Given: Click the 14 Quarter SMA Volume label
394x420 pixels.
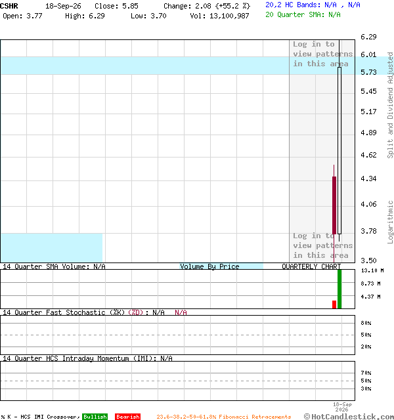Looking at the screenshot, I should 54,266.
